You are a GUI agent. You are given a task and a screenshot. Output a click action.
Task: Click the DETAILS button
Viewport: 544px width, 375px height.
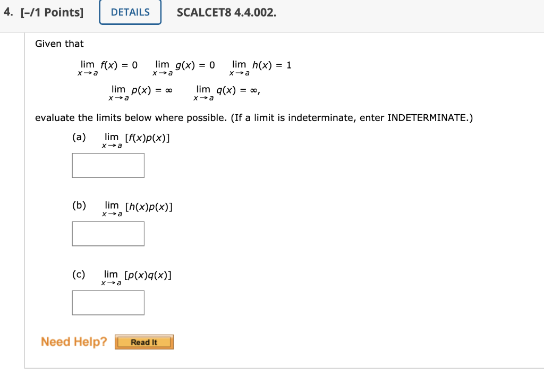coord(130,12)
